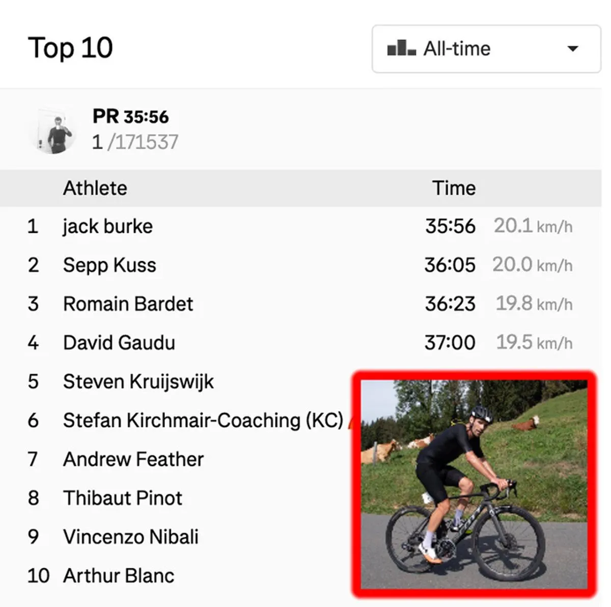Screen dimensions: 611x607
Task: Open David Gaudu's 37:00 effort
Action: [450, 342]
